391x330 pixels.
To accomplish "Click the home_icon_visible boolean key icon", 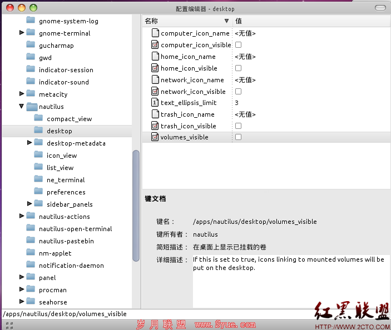I will (155, 68).
